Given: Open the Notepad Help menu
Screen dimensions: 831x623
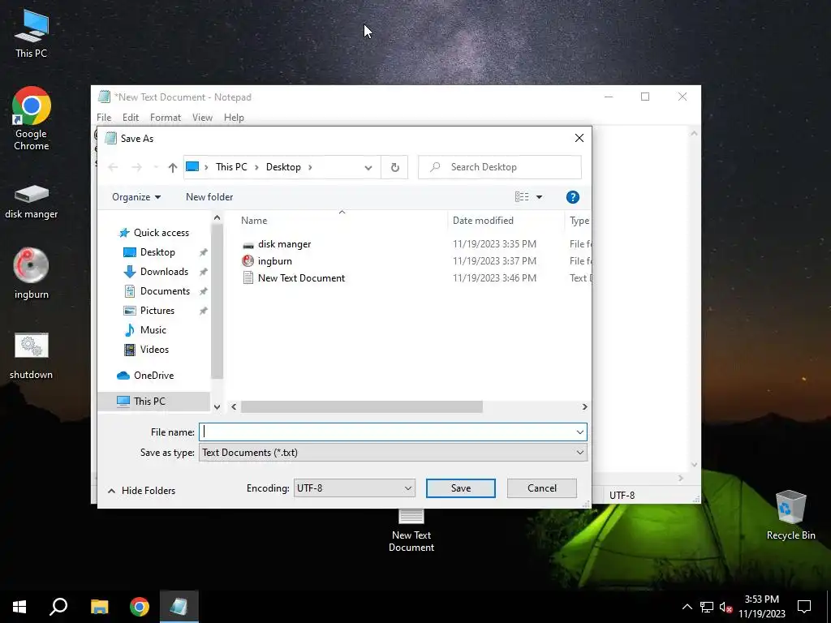Looking at the screenshot, I should tap(234, 118).
